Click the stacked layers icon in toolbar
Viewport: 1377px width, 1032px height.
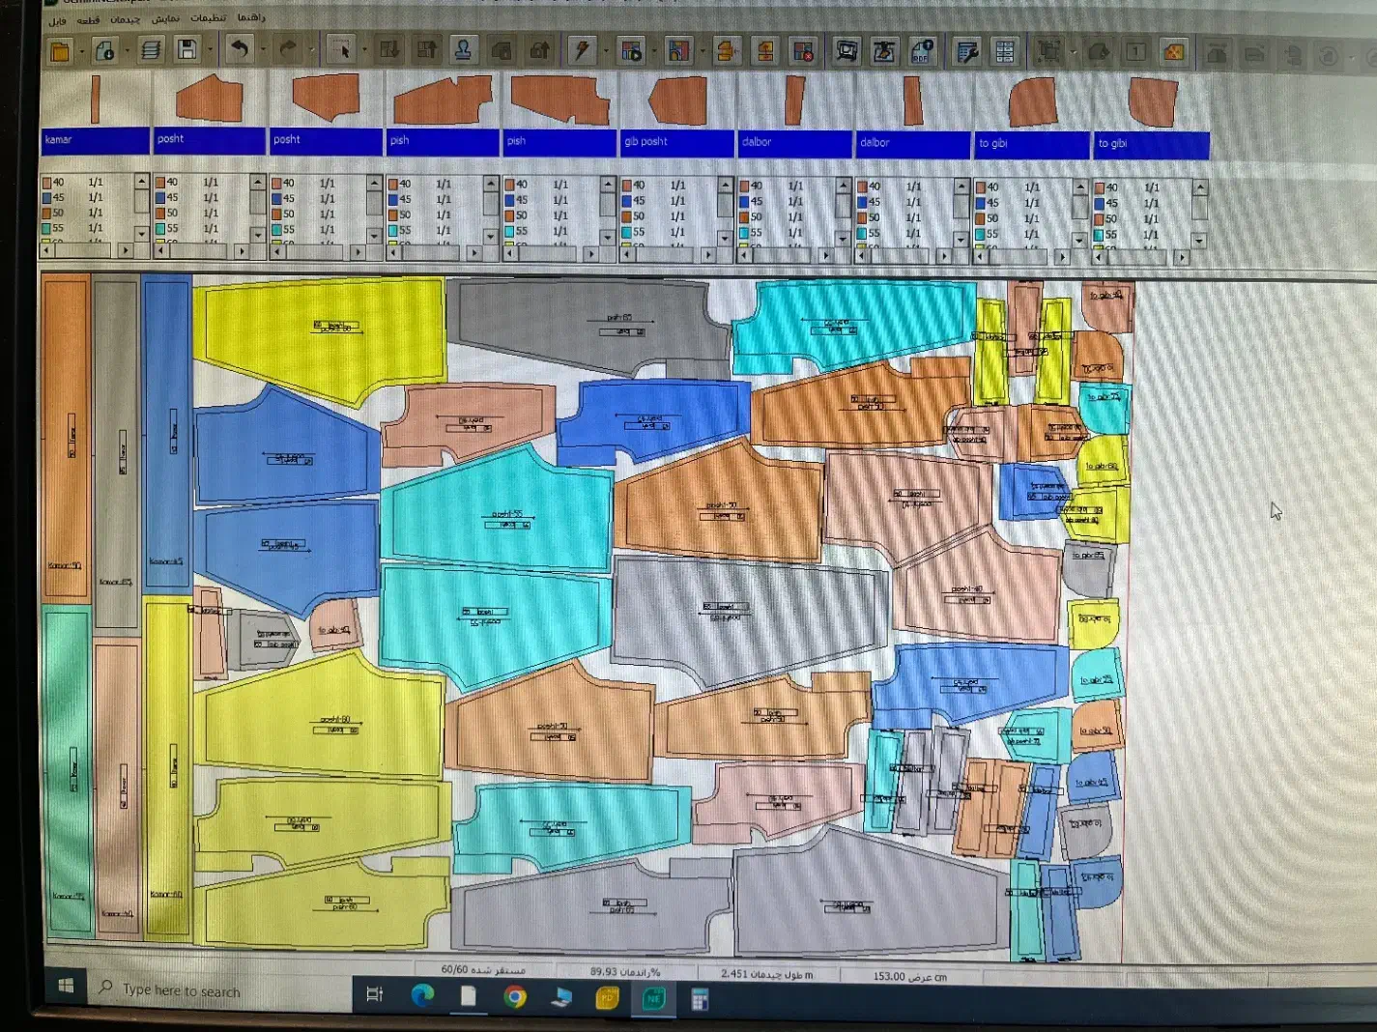(x=150, y=50)
